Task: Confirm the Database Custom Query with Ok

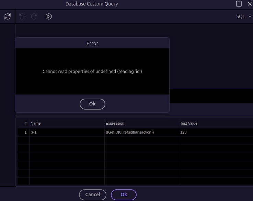Action: coord(124,194)
